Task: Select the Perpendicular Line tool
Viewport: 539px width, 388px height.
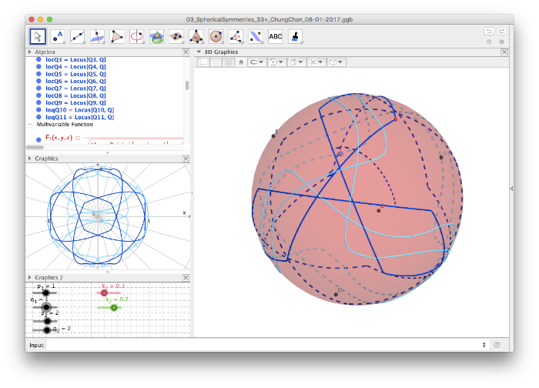Action: click(97, 36)
